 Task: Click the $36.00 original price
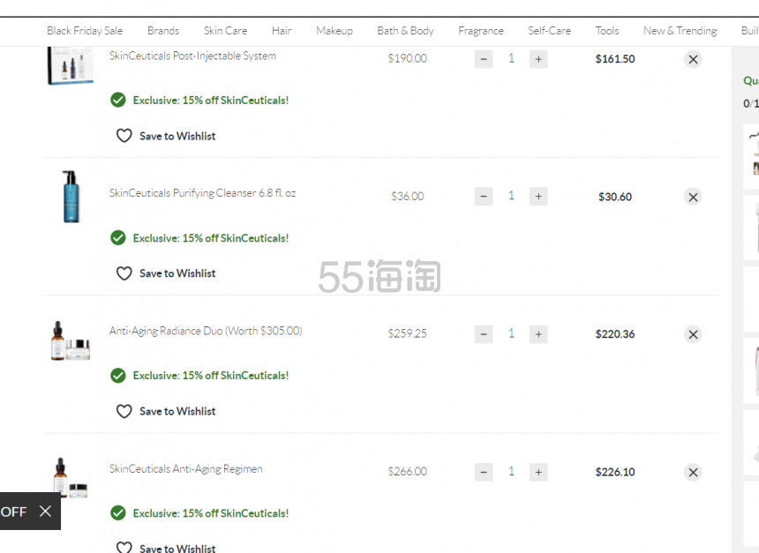[407, 196]
